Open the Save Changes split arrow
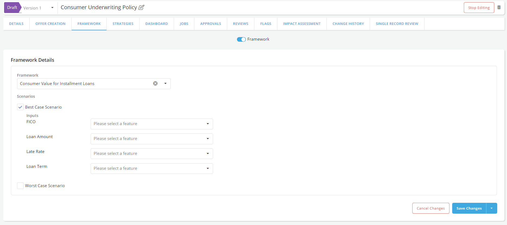Screen dimensions: 507x225 (492, 208)
